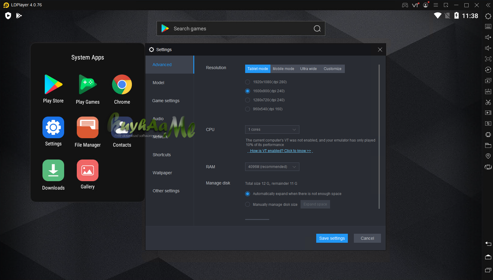Expand the CPU cores dropdown

[272, 129]
